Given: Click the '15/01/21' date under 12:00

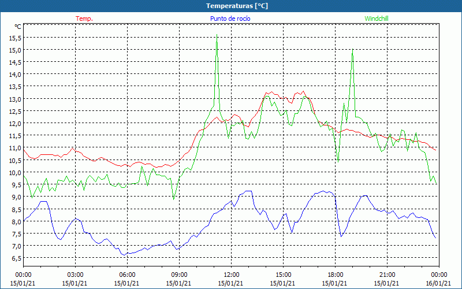Looking at the screenshot, I should [230, 283].
